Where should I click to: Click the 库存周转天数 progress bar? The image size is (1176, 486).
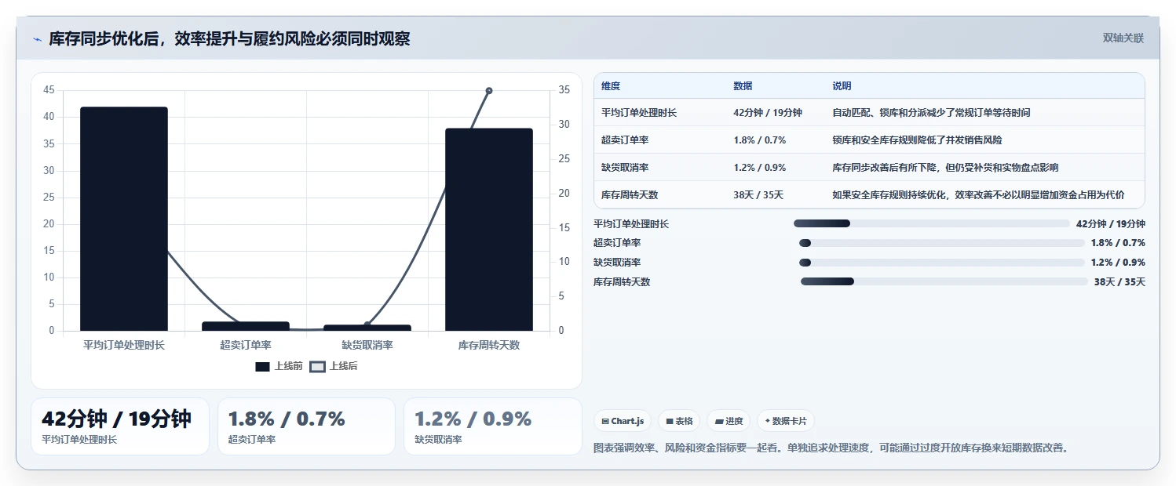[944, 281]
